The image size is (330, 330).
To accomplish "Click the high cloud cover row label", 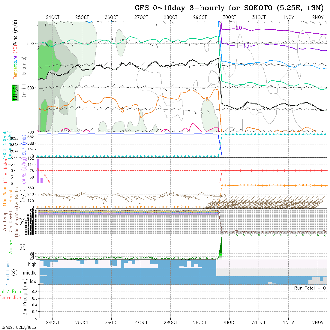I will pyautogui.click(x=32, y=264).
